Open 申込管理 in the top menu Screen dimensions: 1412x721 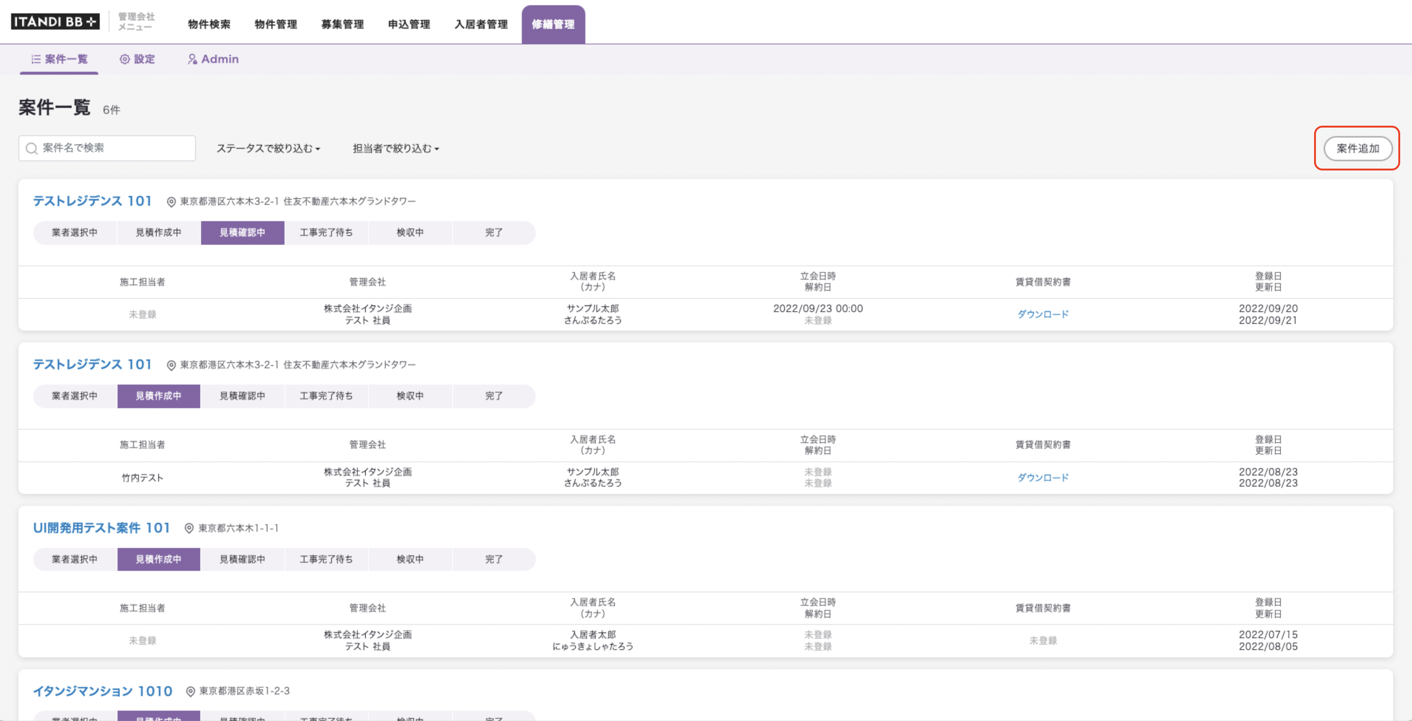pos(409,24)
